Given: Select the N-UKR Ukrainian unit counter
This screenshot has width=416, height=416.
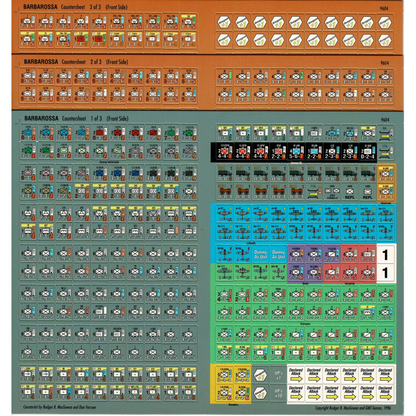Looking at the screenshot, I should click(385, 174).
